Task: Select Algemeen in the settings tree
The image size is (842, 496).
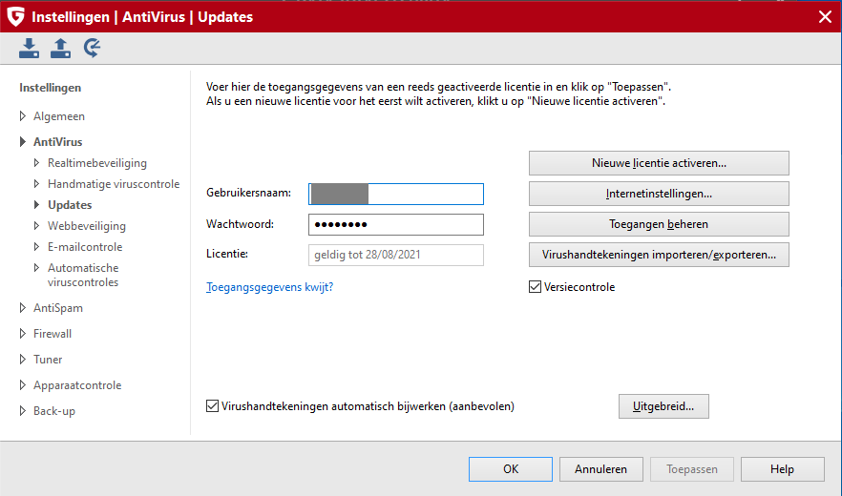Action: pos(59,116)
